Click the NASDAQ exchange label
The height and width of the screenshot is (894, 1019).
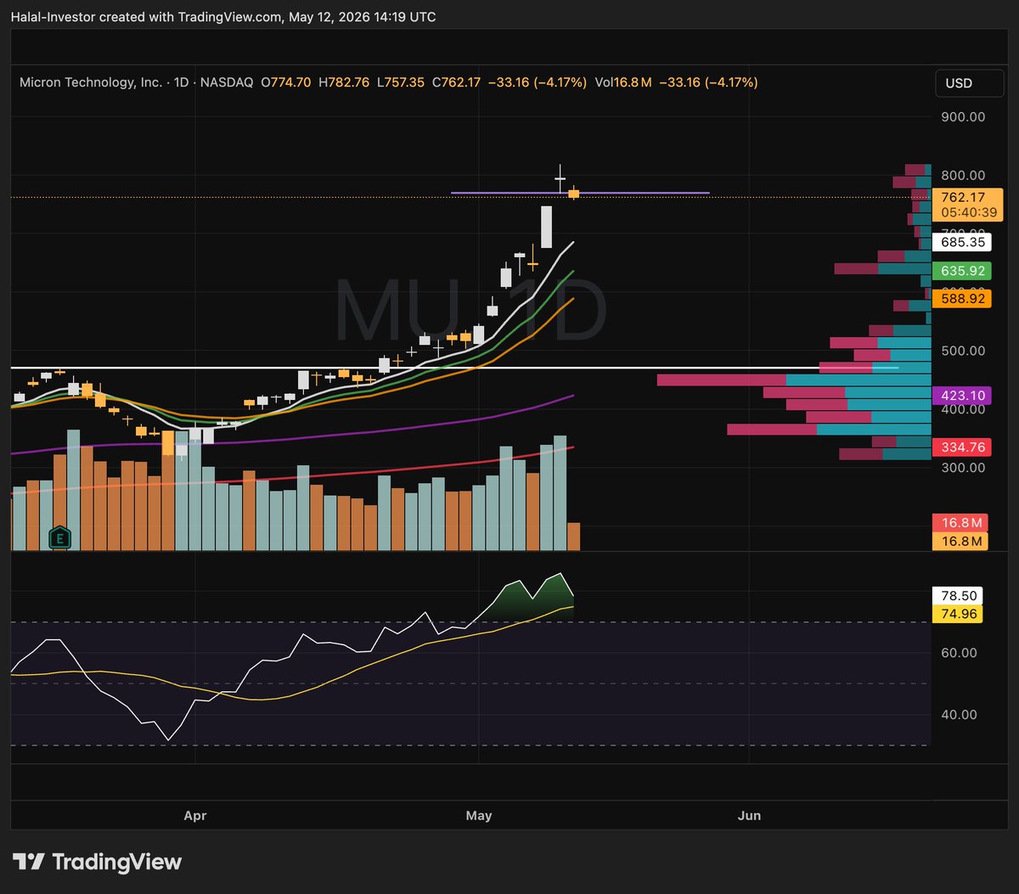click(228, 82)
